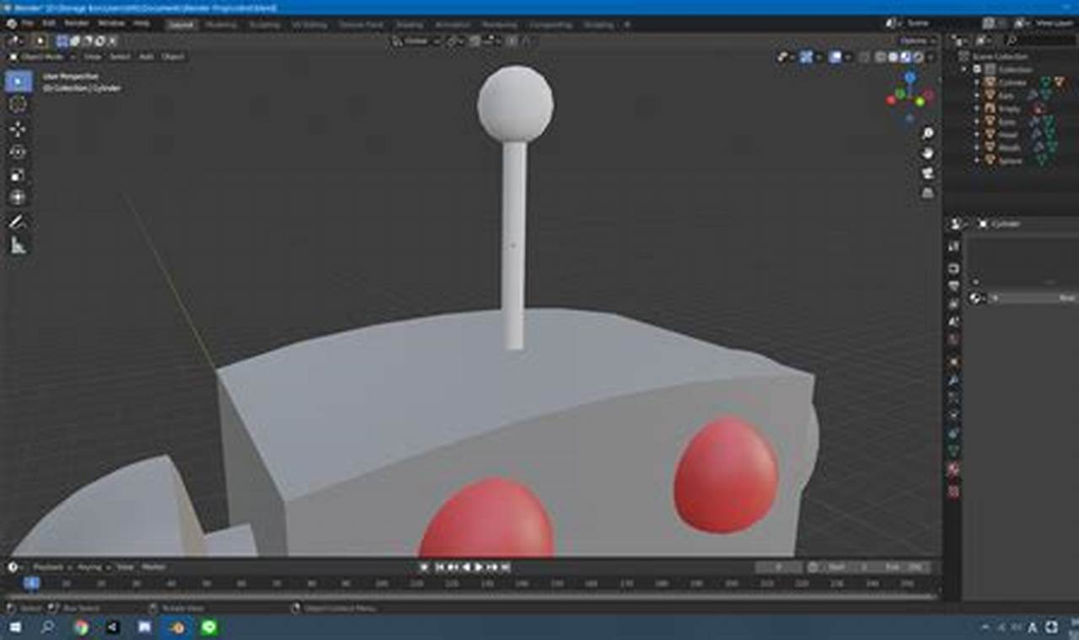Select the Move tool
Viewport: 1079px width, 640px height.
(x=19, y=129)
